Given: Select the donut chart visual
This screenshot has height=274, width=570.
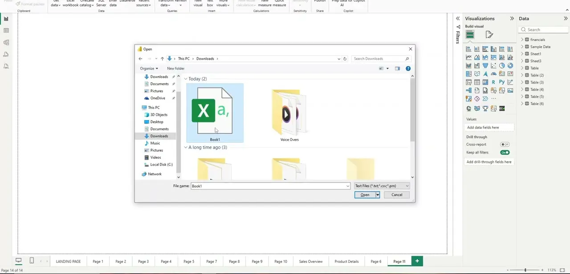Looking at the screenshot, I should [x=510, y=65].
